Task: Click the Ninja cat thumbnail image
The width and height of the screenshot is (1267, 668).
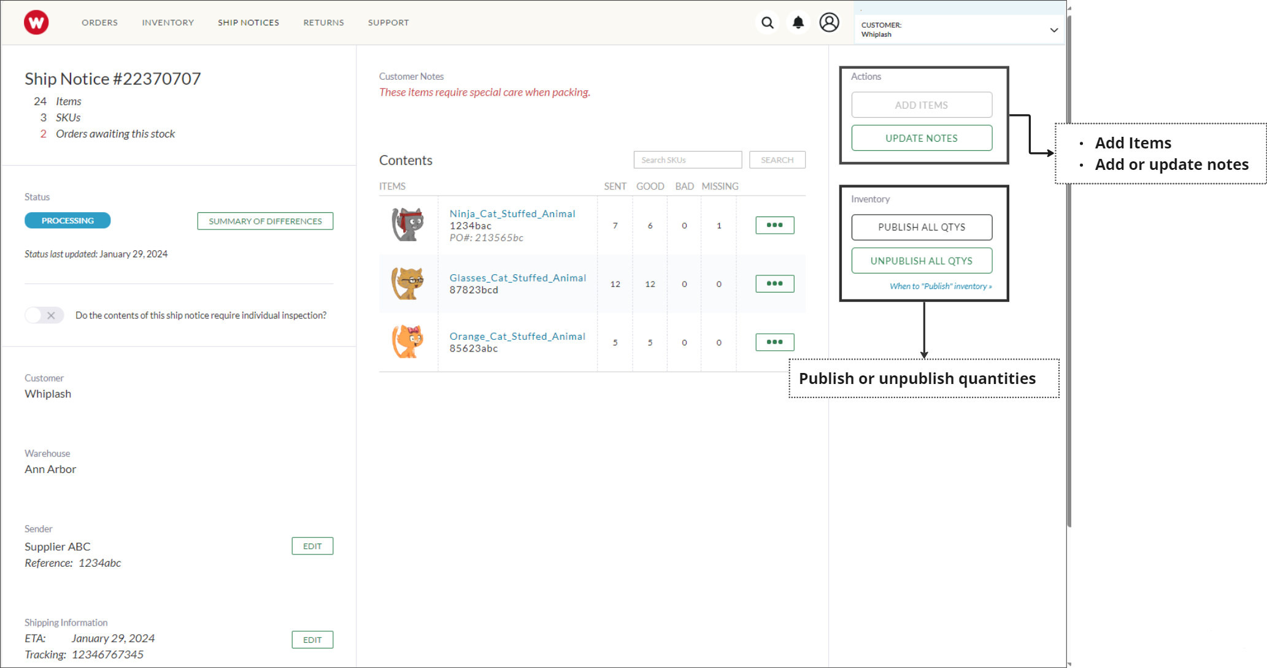Action: [408, 225]
